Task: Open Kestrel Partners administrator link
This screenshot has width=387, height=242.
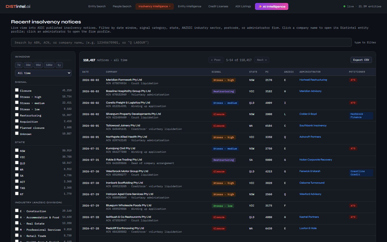Action: 309,217
